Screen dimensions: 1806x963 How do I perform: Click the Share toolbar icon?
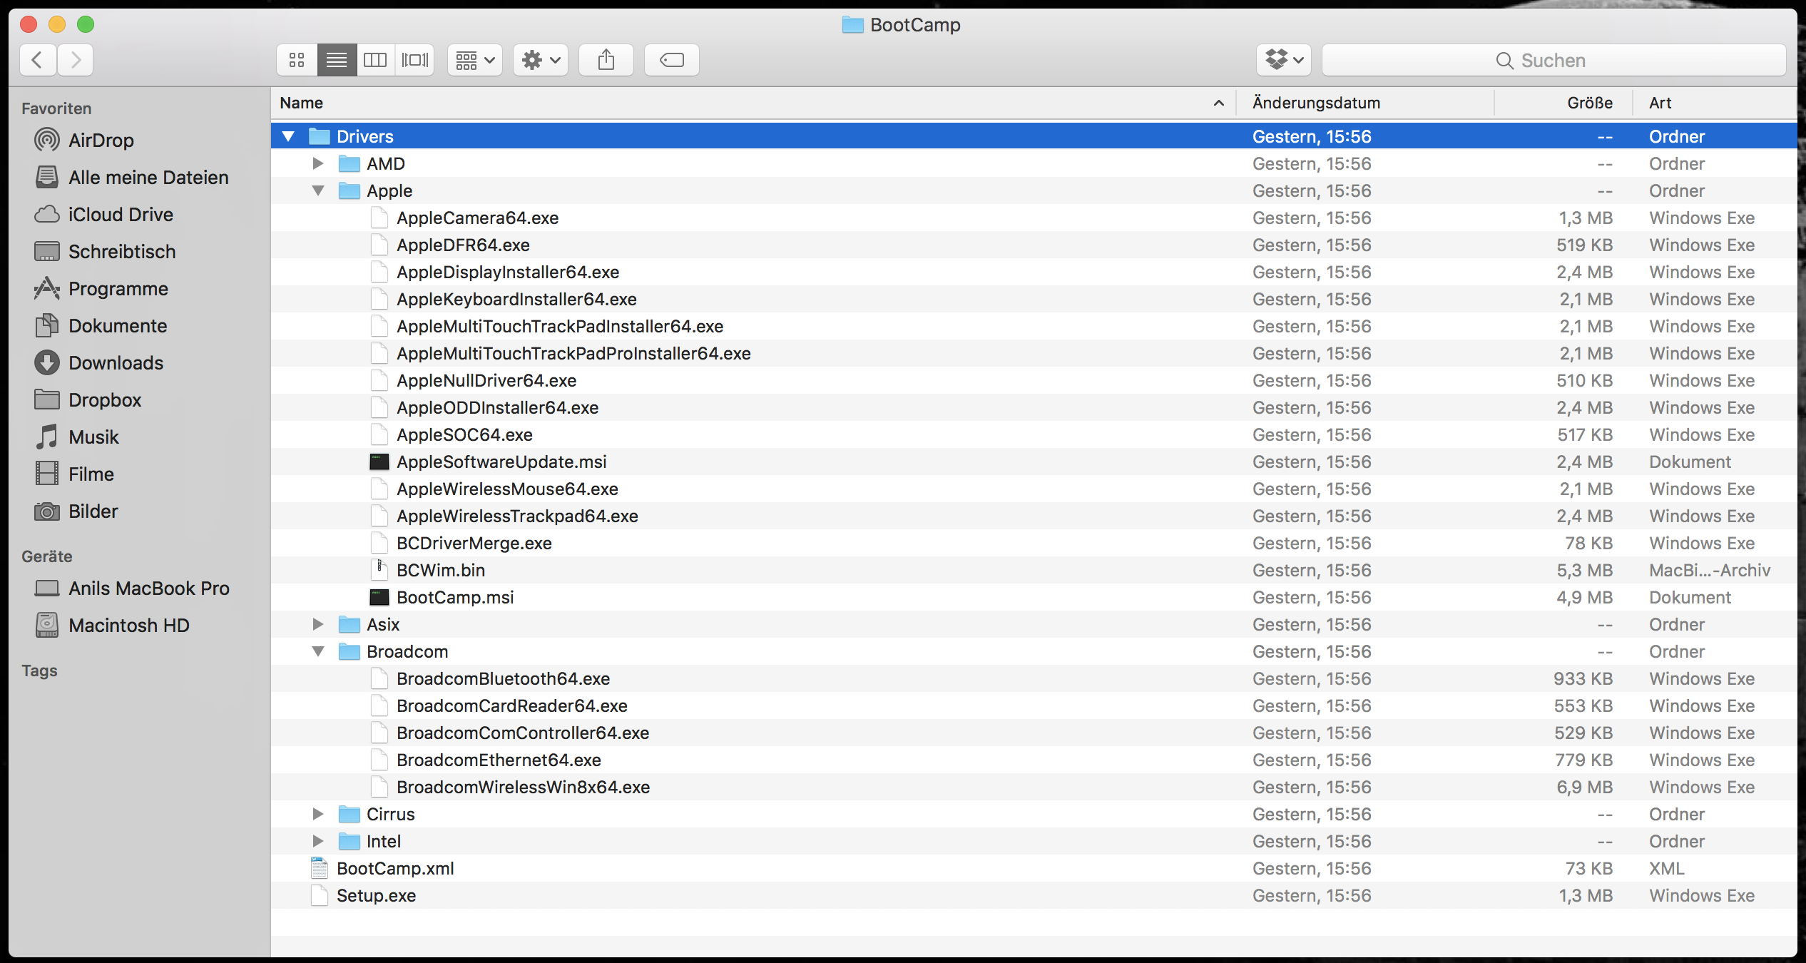606,60
